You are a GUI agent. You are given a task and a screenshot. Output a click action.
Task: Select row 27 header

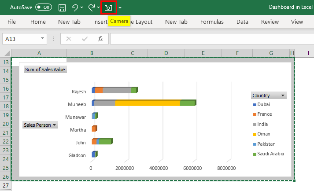tap(6, 185)
